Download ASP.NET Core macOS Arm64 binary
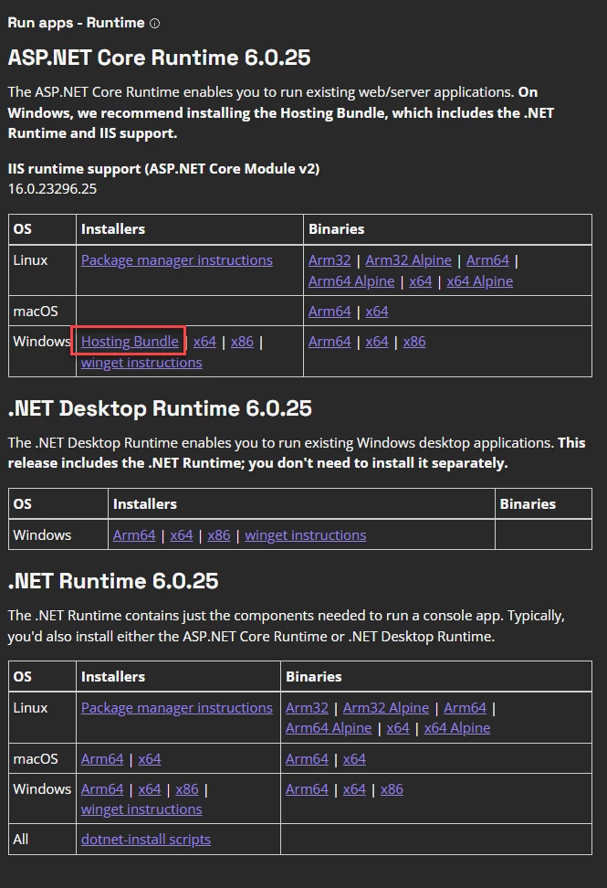Screen dimensions: 607x888 tap(330, 311)
